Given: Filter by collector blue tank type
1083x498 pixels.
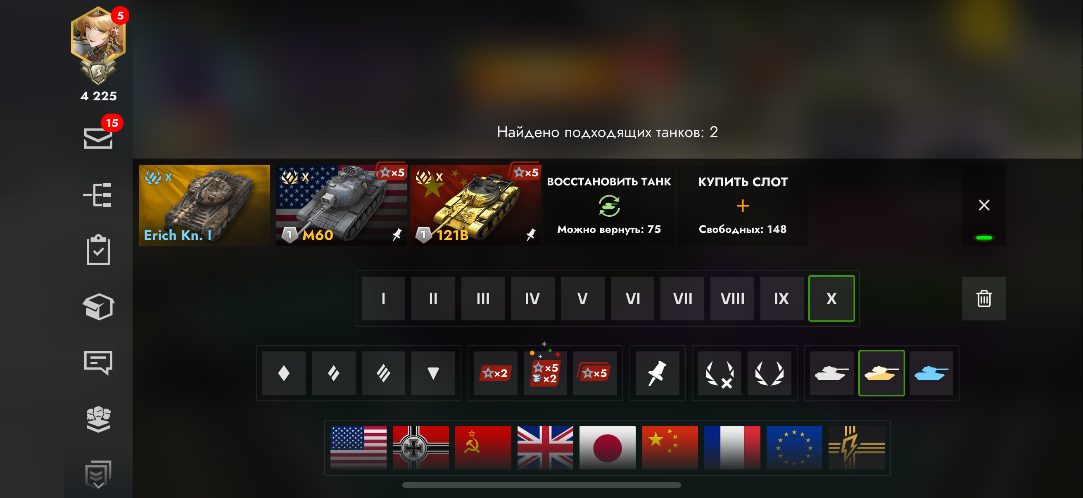Looking at the screenshot, I should point(931,373).
